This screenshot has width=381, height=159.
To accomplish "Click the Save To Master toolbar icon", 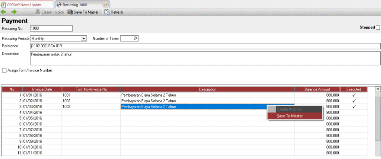I will pyautogui.click(x=70, y=12).
